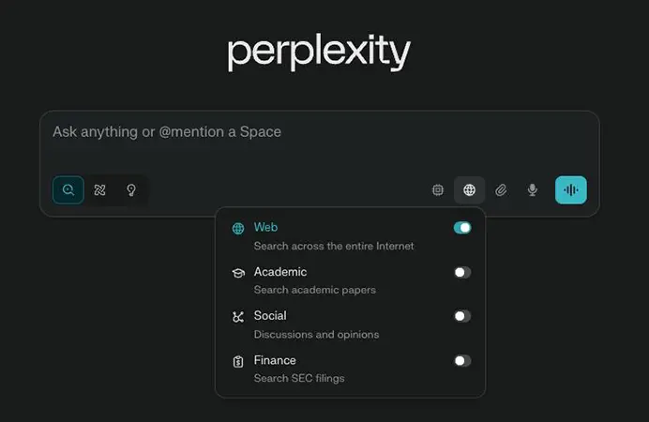Image resolution: width=649 pixels, height=422 pixels.
Task: Click the Finance clipboard dollar icon
Action: click(238, 361)
